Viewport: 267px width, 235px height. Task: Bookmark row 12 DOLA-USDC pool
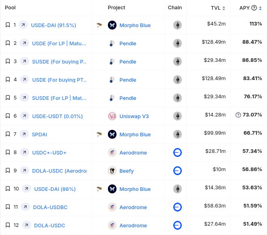tap(8, 225)
